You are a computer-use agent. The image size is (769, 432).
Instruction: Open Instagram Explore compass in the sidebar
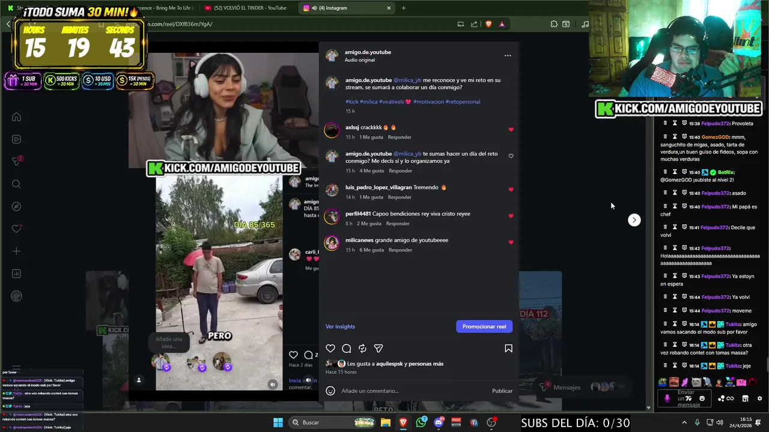click(x=16, y=206)
